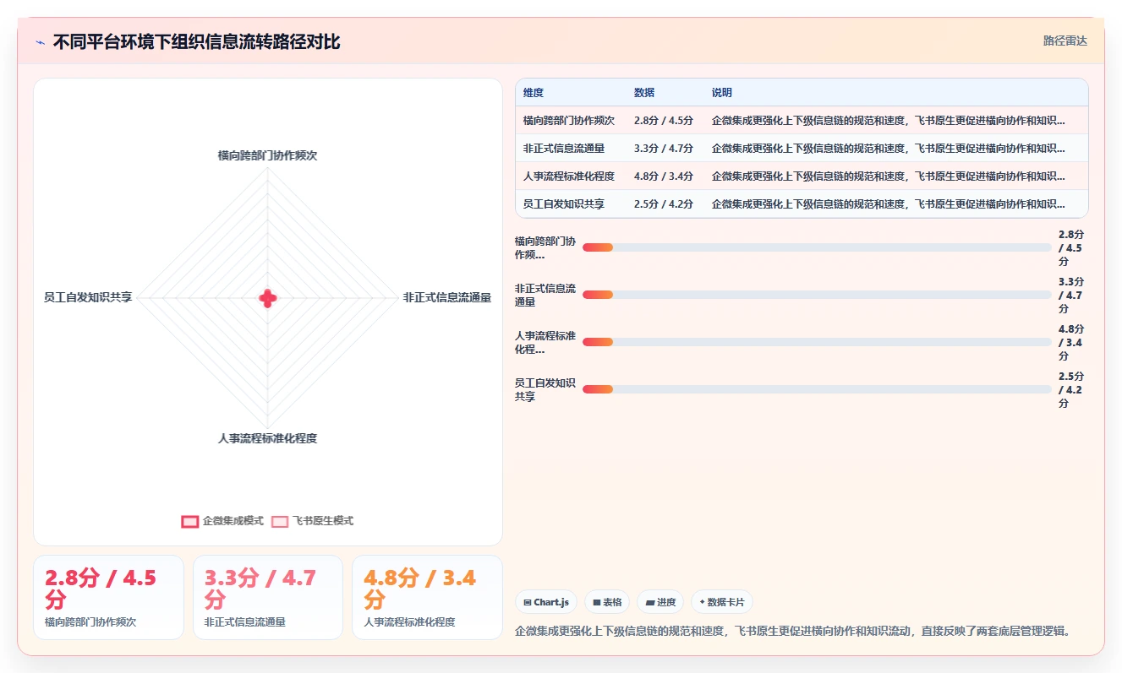Open the 非正式信息流通量 stat card
This screenshot has height=673, width=1122.
click(x=268, y=597)
